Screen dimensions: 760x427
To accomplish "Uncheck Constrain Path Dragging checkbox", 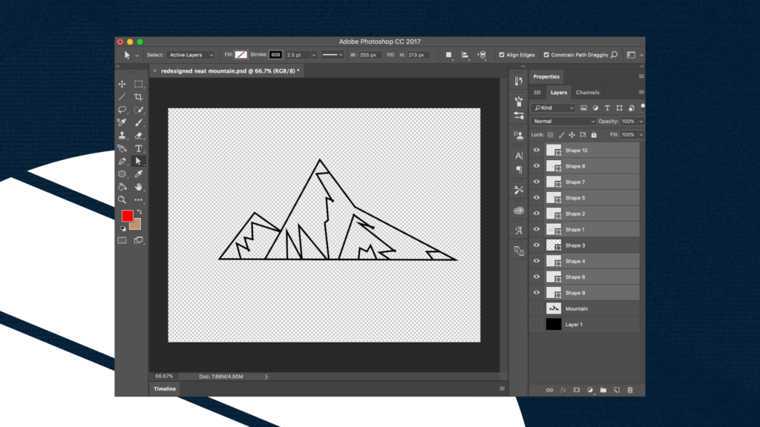I will [x=546, y=55].
